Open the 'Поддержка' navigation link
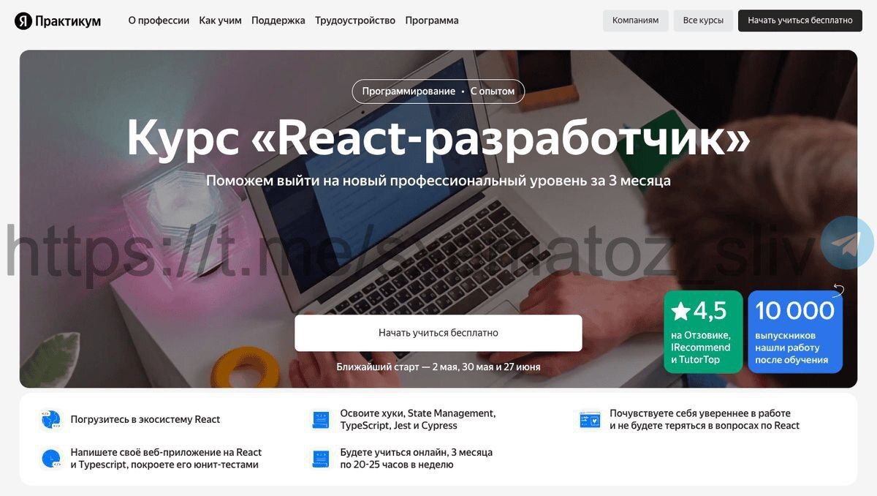This screenshot has height=496, width=877. (x=278, y=20)
